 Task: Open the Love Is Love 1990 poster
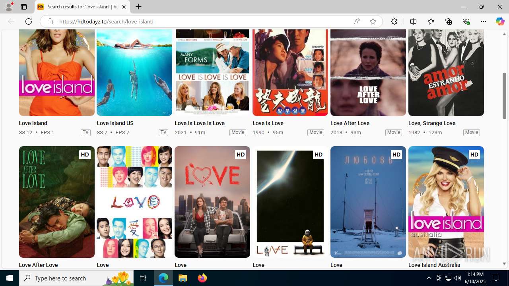click(290, 72)
